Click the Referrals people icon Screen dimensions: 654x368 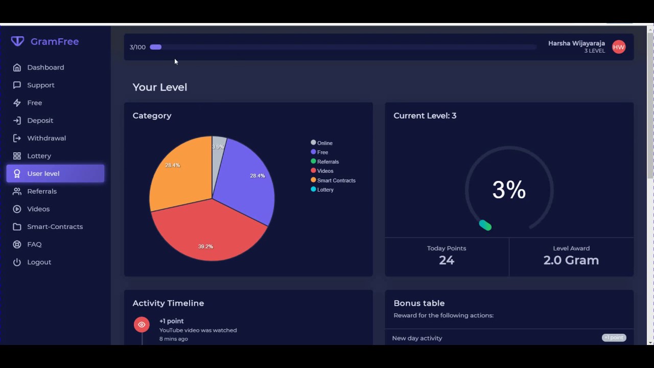(x=17, y=191)
